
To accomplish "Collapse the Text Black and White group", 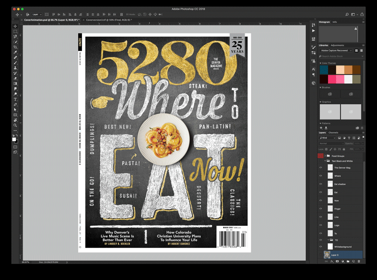I will coord(325,161).
